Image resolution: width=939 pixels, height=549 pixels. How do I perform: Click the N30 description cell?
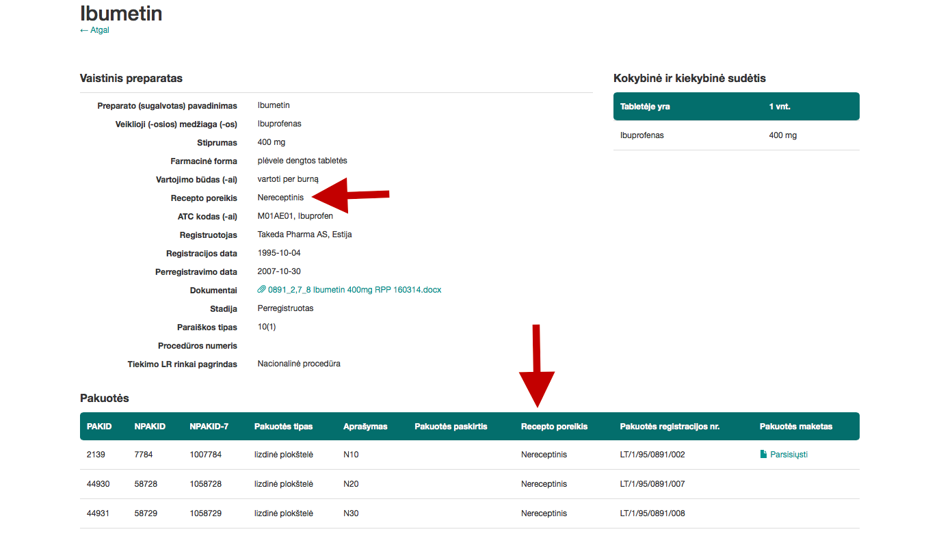351,513
